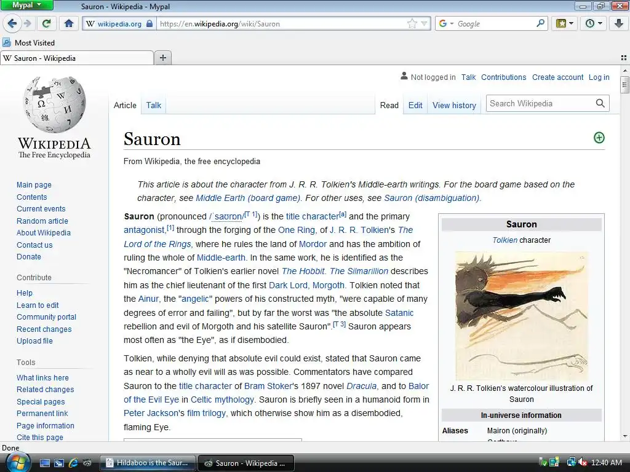Open What links here tool link
This screenshot has width=630, height=472.
tap(42, 378)
